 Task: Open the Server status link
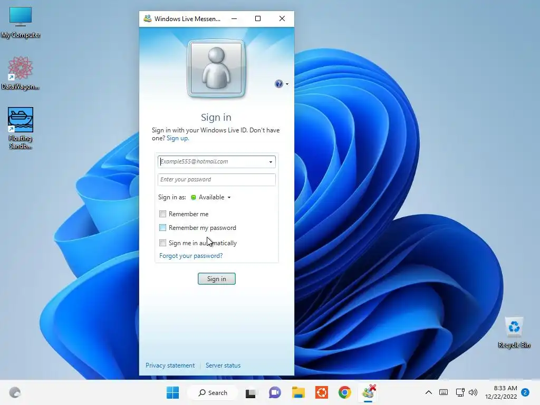[x=223, y=365]
